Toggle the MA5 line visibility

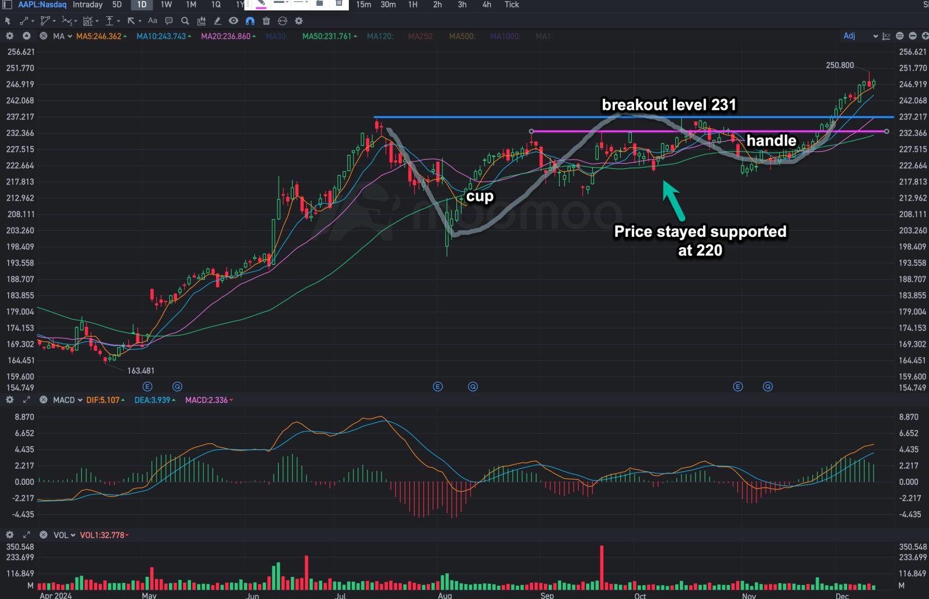coord(102,36)
